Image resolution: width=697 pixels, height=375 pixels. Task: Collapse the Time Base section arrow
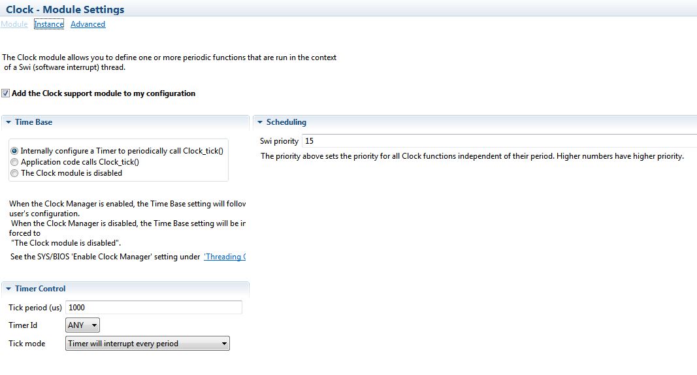pos(7,122)
